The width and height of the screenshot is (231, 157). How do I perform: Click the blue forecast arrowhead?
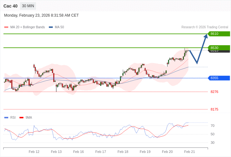(x=206, y=36)
